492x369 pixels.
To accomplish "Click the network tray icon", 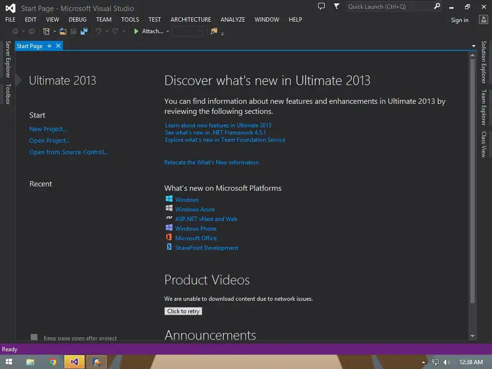I will (x=435, y=362).
